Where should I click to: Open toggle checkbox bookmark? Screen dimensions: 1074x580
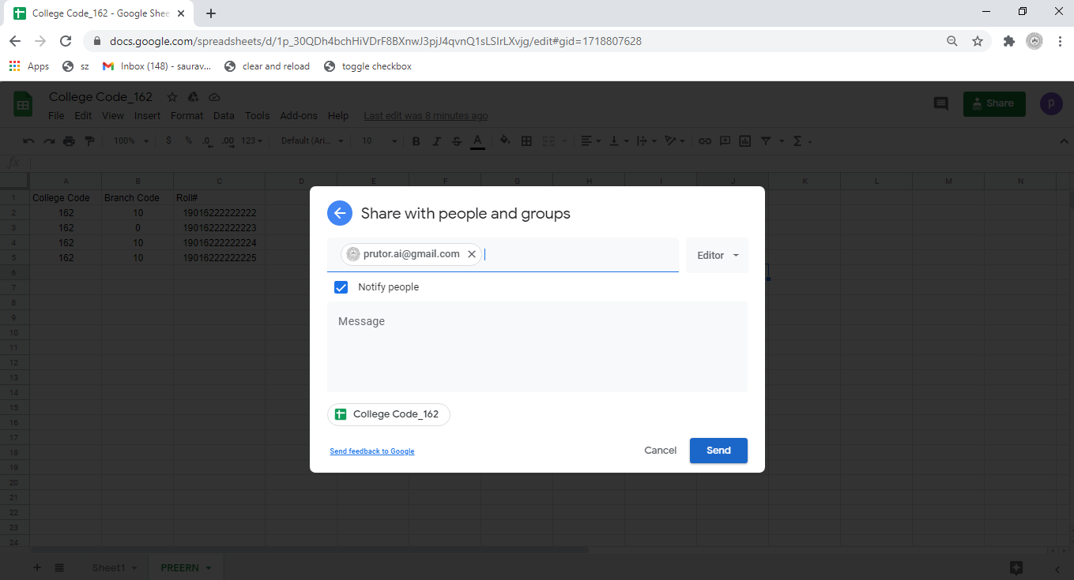[367, 66]
